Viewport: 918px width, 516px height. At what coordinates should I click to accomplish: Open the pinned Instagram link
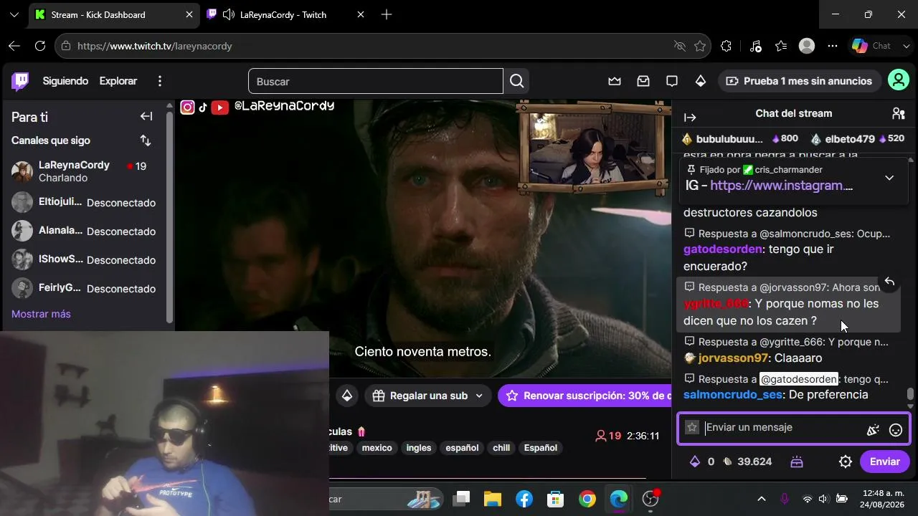point(781,186)
